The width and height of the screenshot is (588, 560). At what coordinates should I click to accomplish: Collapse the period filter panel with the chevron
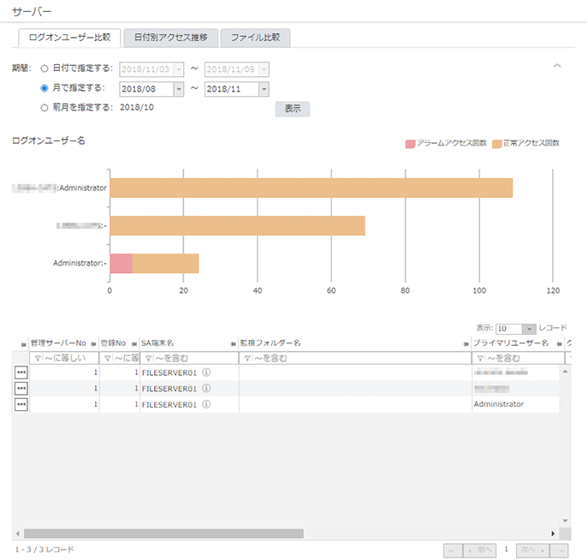click(557, 66)
